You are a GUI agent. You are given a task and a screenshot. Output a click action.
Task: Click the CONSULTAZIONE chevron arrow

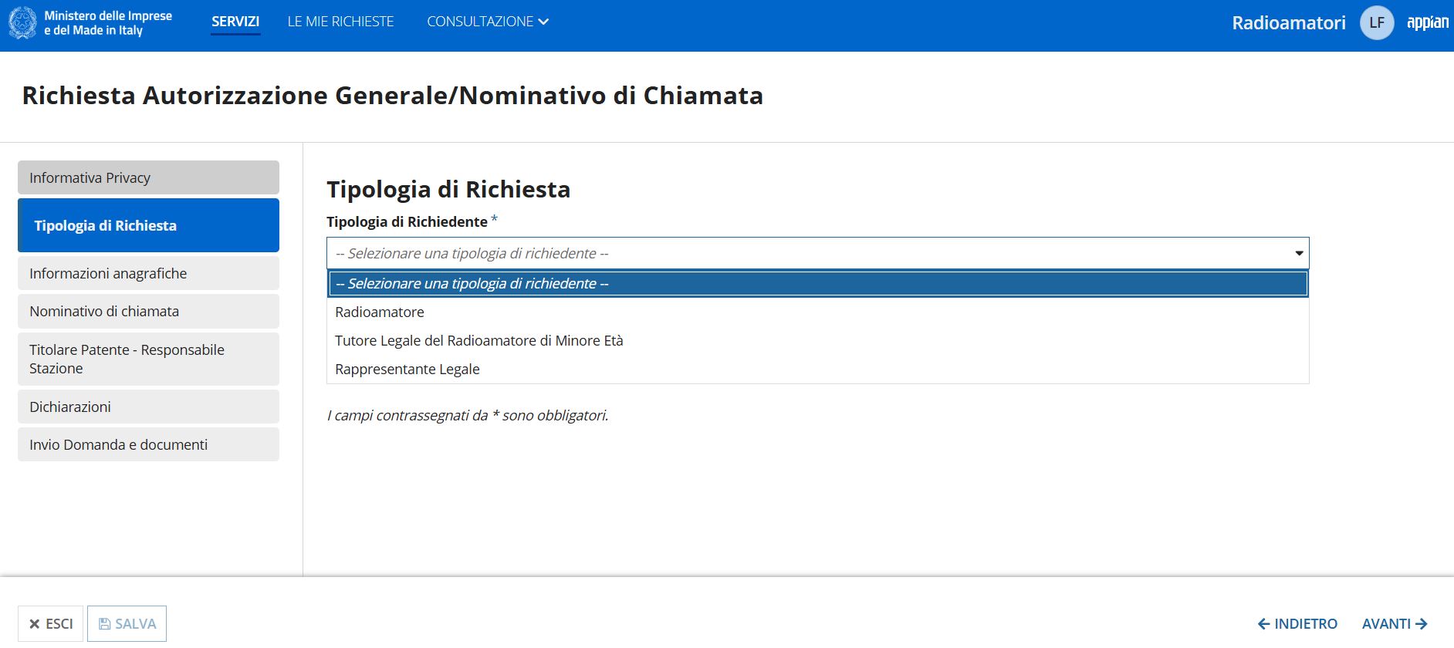[543, 22]
